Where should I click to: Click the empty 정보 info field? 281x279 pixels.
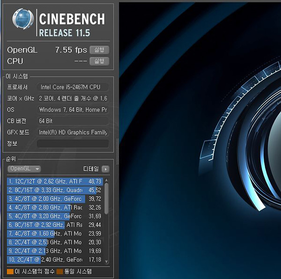click(73, 144)
